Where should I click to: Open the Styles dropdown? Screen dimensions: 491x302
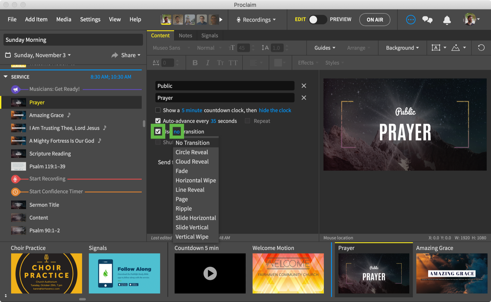coord(334,63)
